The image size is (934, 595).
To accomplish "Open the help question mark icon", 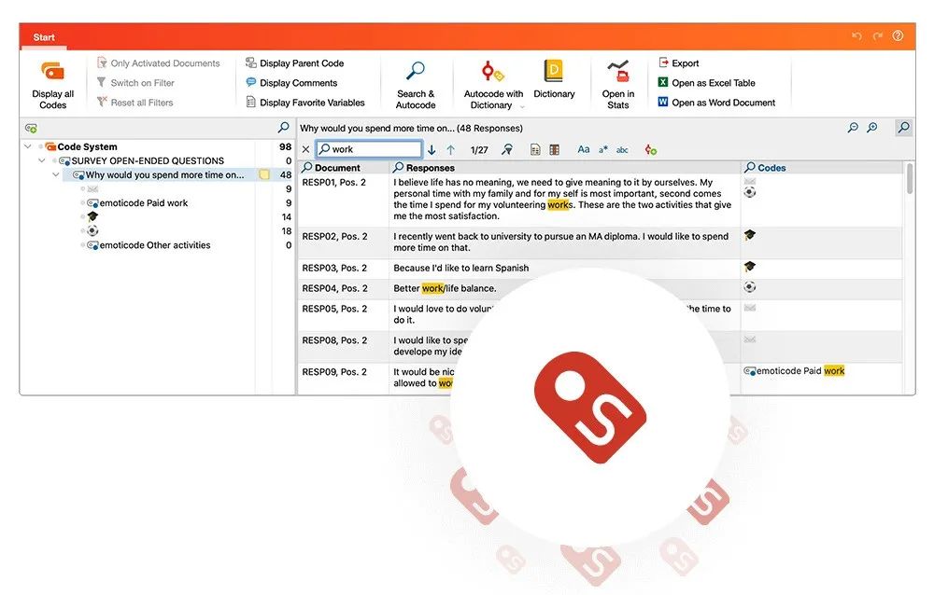I will coord(898,35).
